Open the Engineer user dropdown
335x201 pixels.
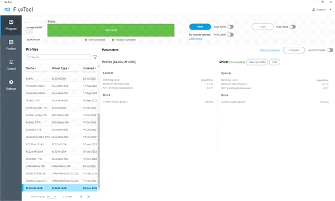[322, 9]
